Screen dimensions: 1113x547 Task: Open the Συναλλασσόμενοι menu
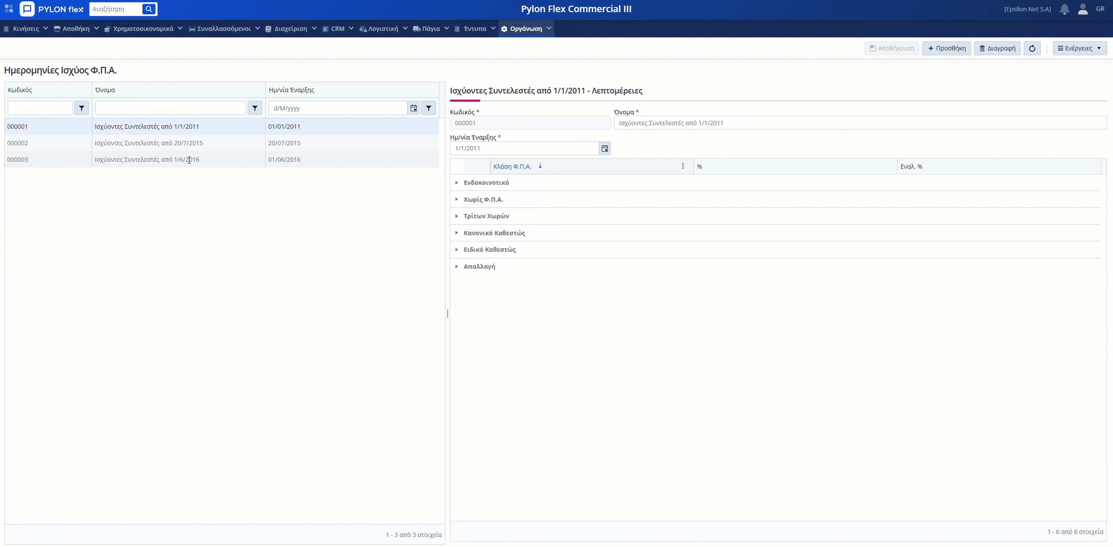224,29
